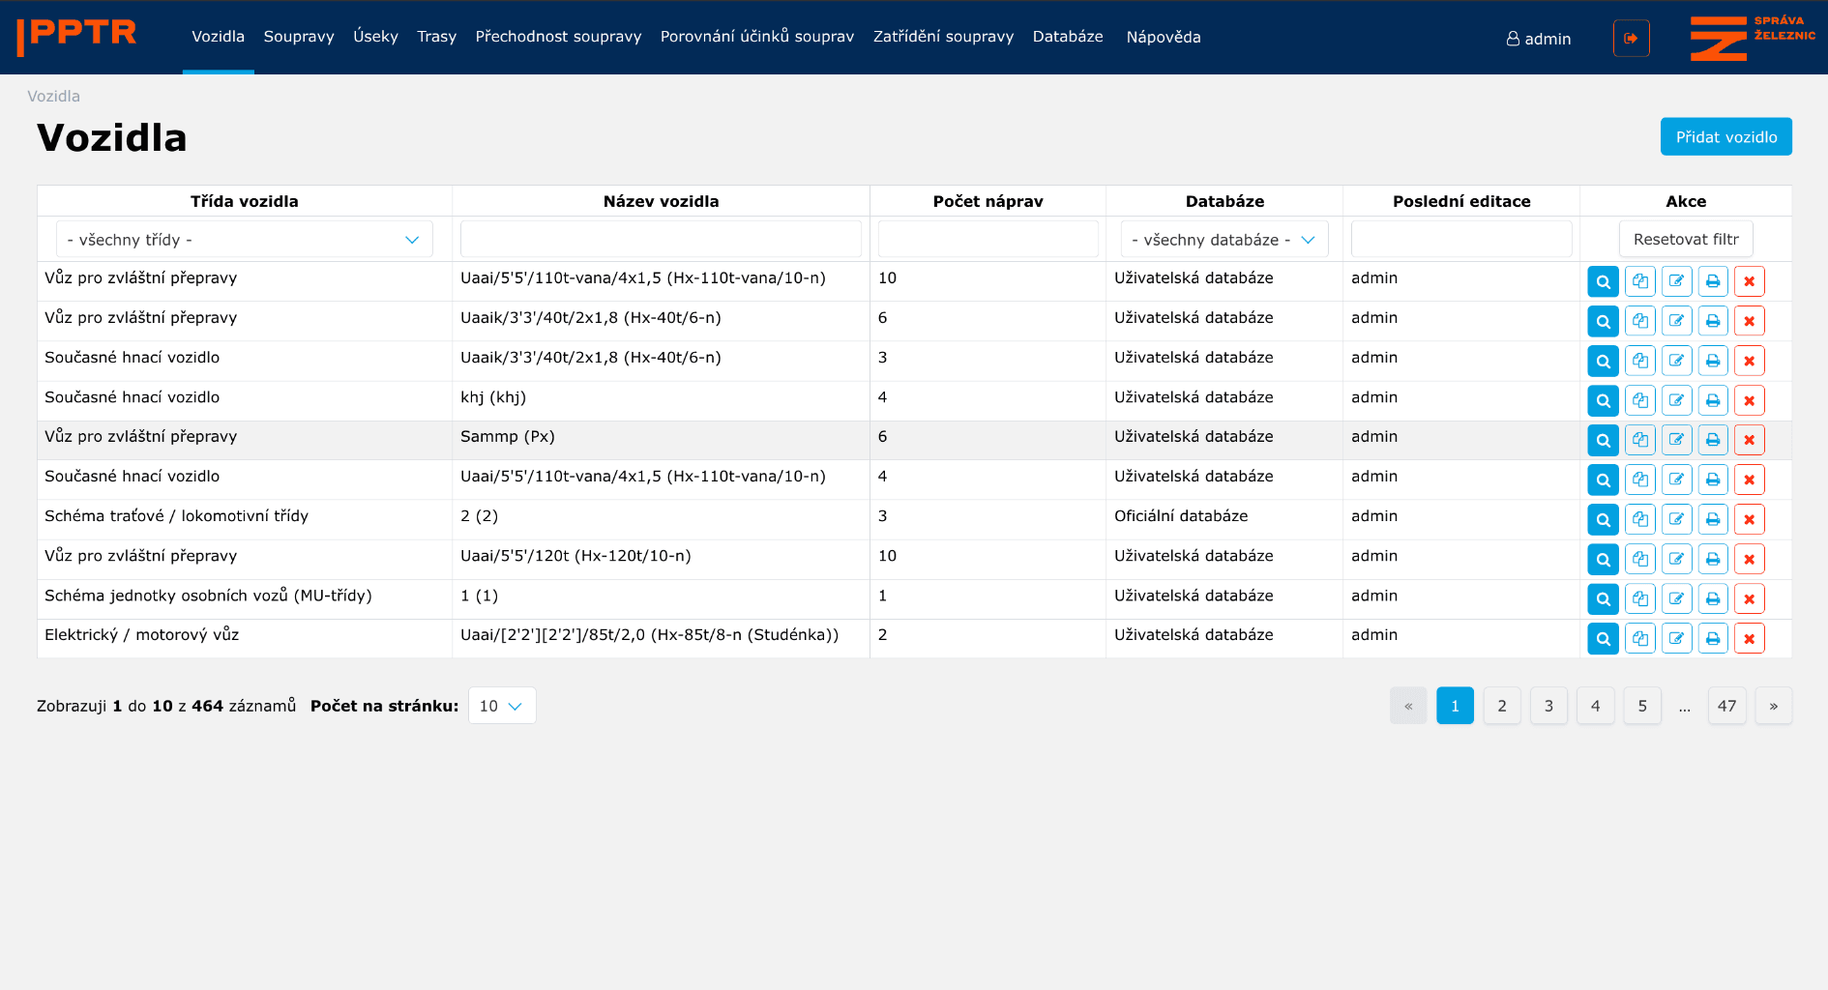
Task: Delete the Studénka vehicle entry
Action: [1749, 638]
